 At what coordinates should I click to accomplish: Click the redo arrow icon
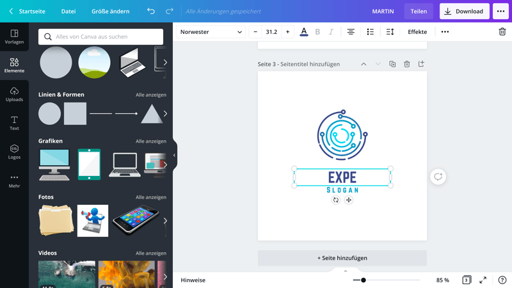tap(170, 12)
